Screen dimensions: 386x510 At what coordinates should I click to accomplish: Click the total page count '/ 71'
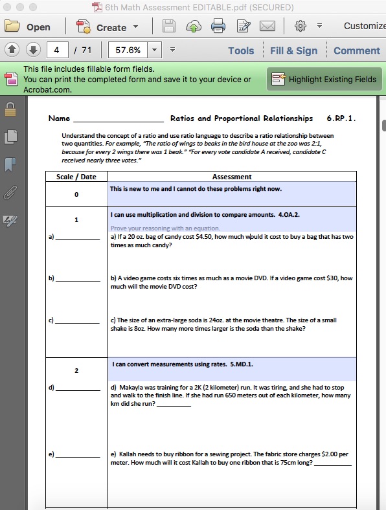coord(83,50)
